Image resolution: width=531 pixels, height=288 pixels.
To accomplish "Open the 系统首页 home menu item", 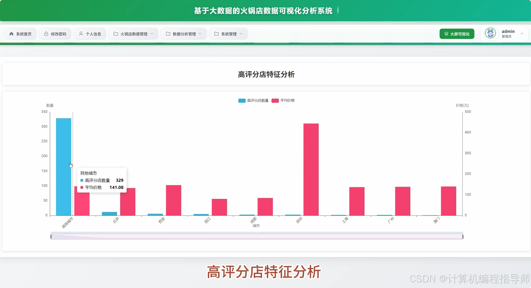I will coord(20,34).
